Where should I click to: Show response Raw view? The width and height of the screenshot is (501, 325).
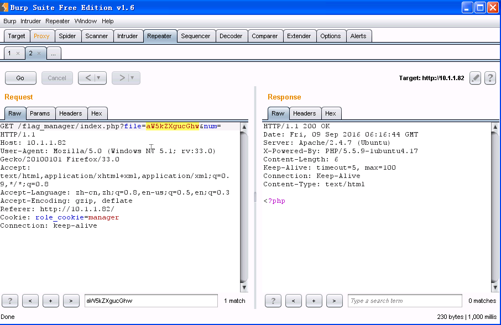point(278,113)
